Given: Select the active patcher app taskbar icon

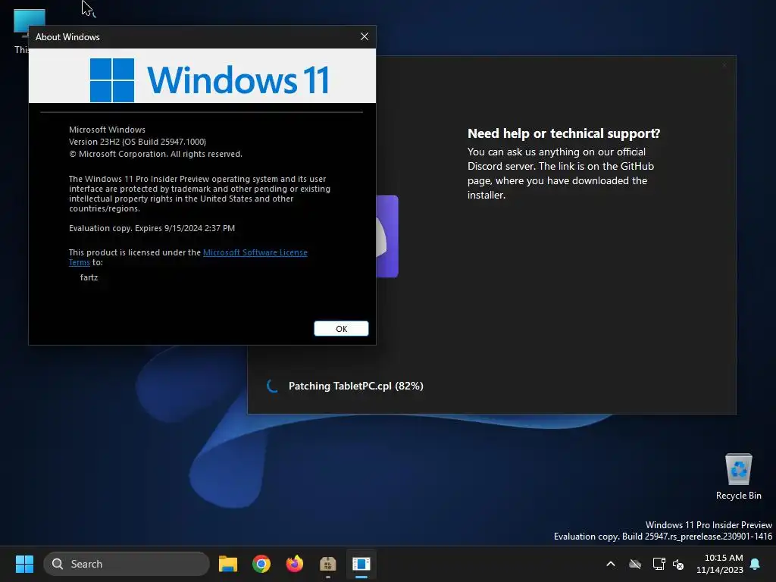Looking at the screenshot, I should click(361, 564).
